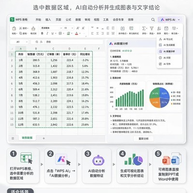
Task: Open the fill color dropdown arrow
Action: click(72, 33)
